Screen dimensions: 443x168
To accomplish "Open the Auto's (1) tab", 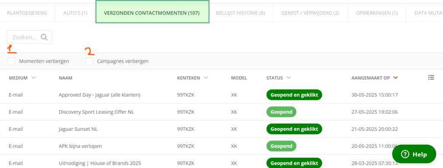I will click(x=75, y=13).
